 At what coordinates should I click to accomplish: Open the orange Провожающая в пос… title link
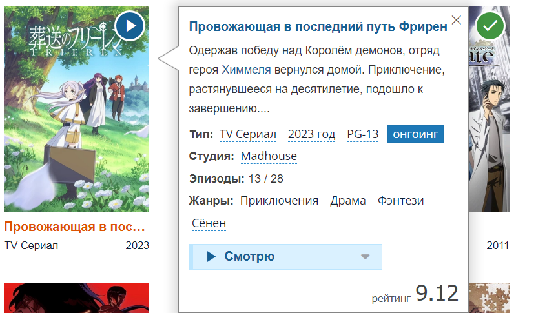pos(74,227)
